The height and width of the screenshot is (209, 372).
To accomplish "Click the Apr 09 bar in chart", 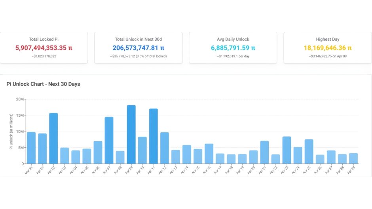I will [131, 134].
